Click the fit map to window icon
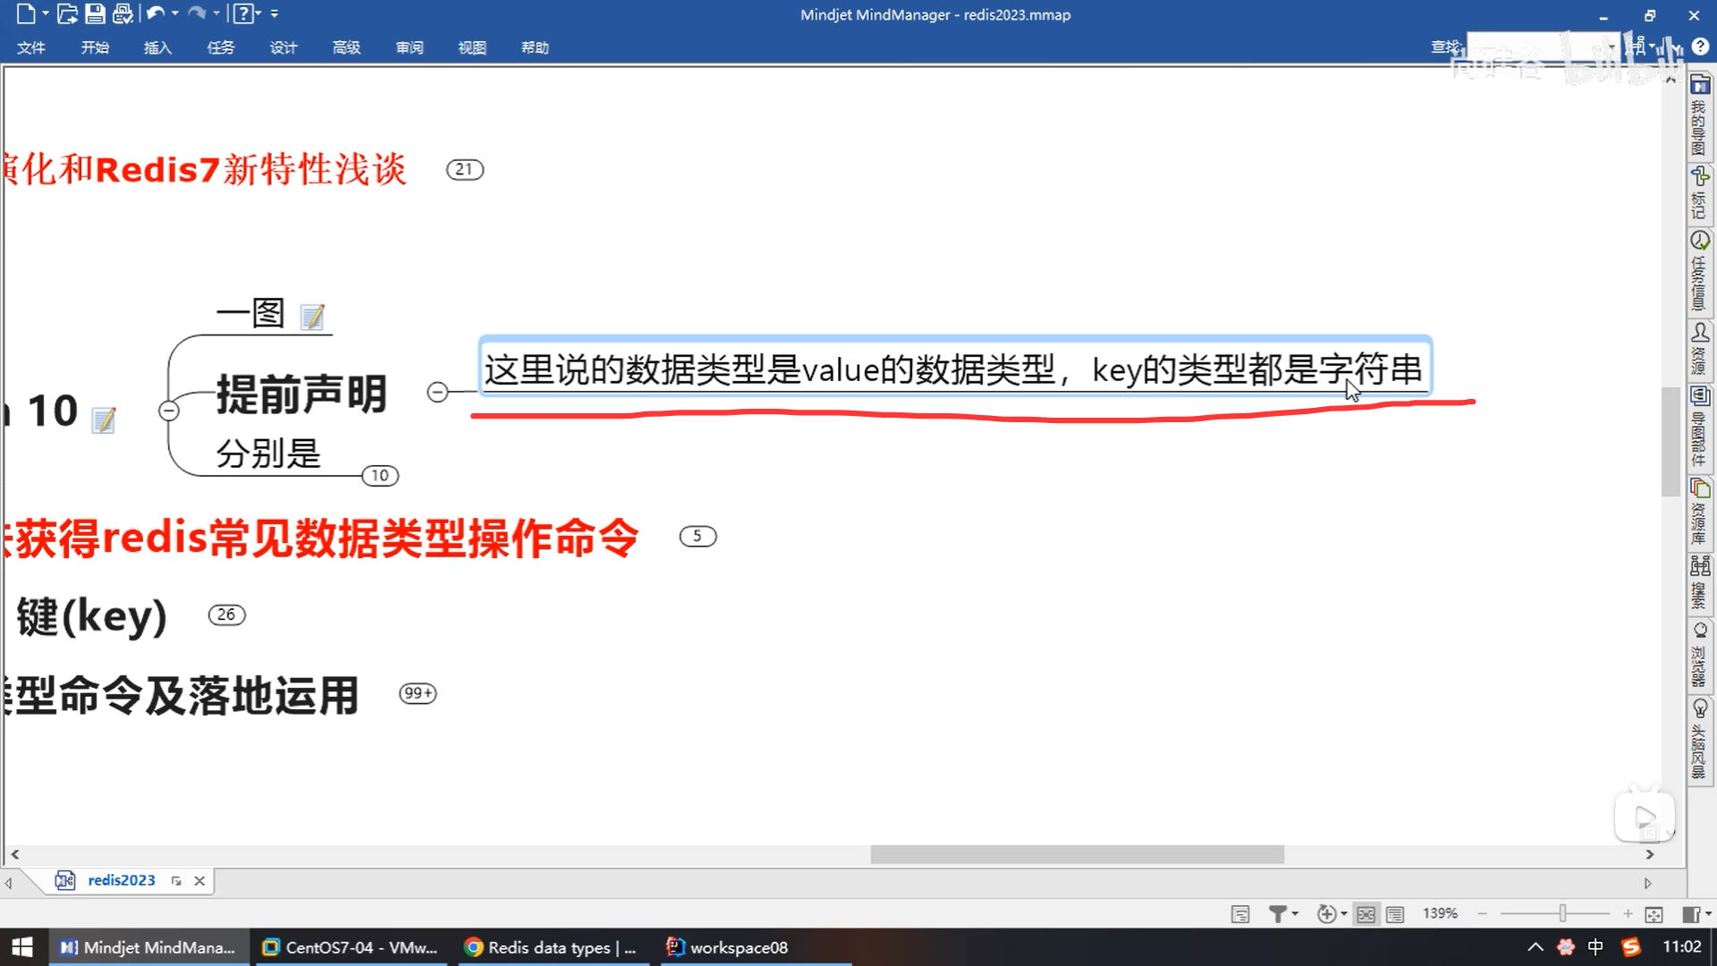Screen dimensions: 1717x966 coord(1654,913)
